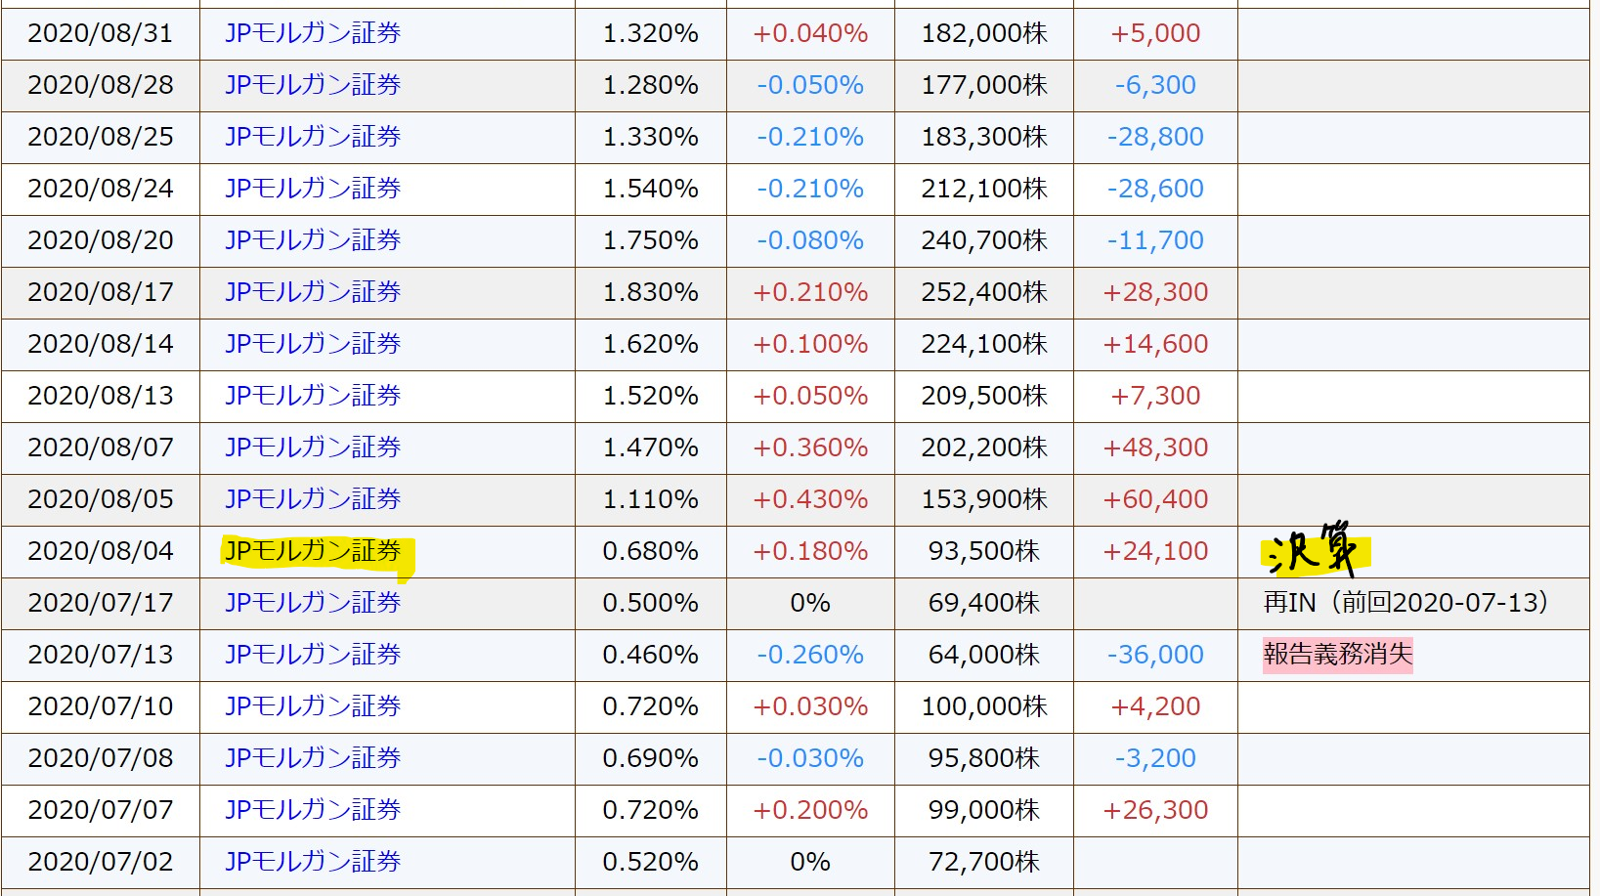Click share count 93,500株

tap(984, 551)
